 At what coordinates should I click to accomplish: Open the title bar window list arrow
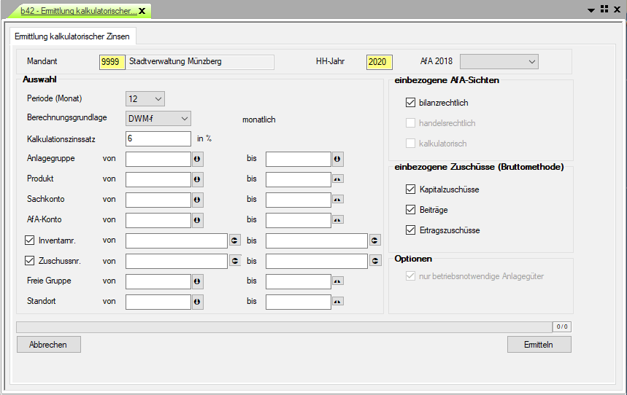coord(591,9)
